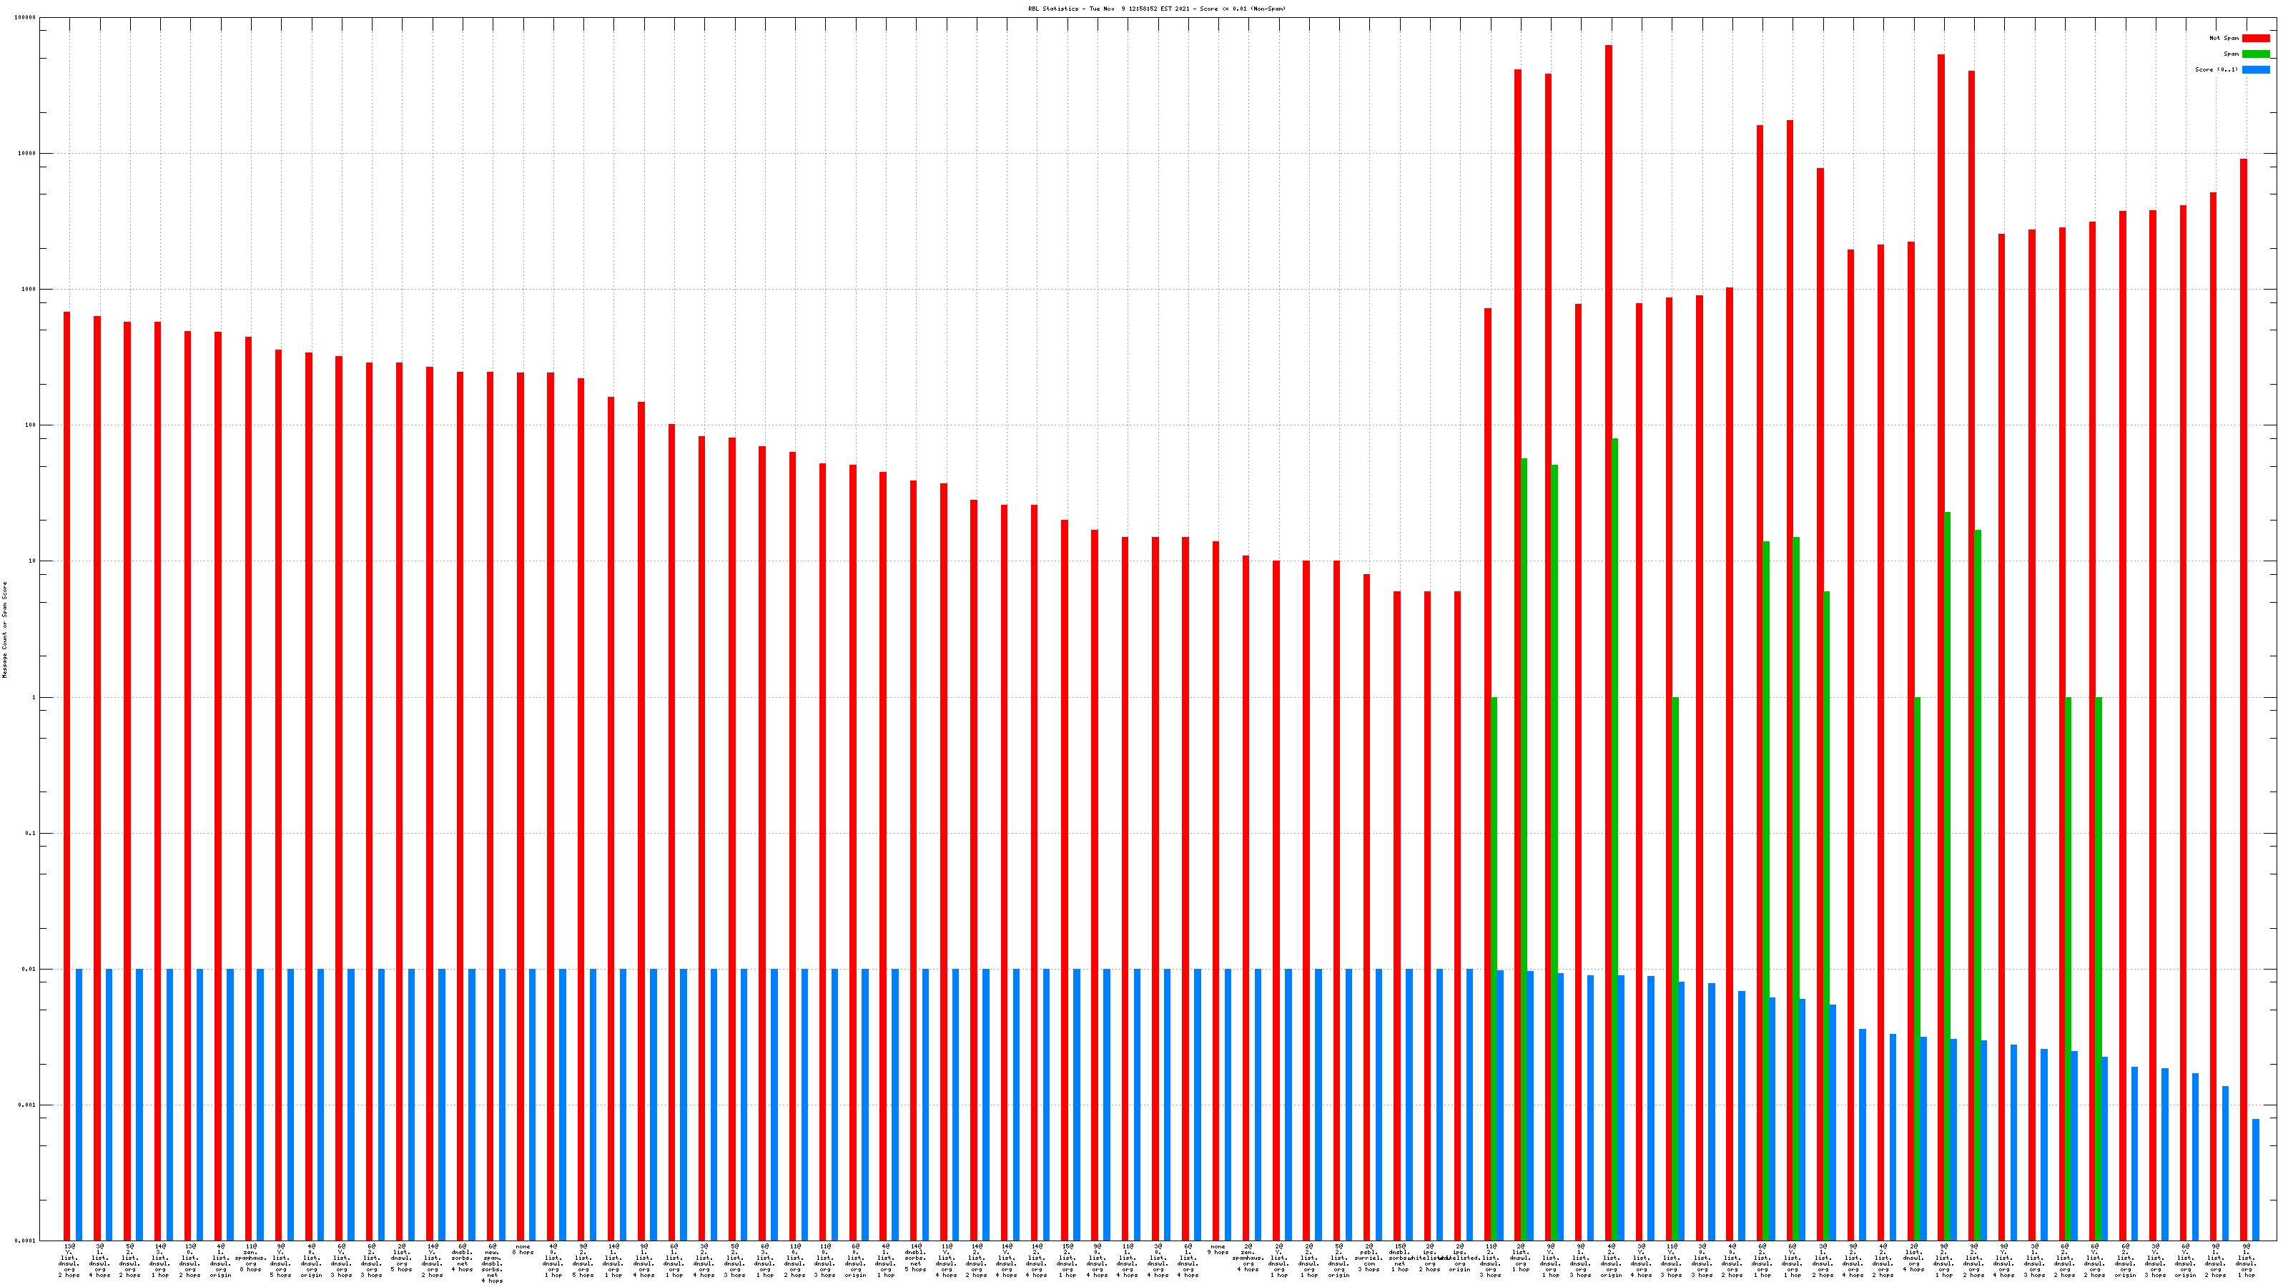Click the RBL Statistics chart title
This screenshot has width=2288, height=1287.
[x=1155, y=9]
